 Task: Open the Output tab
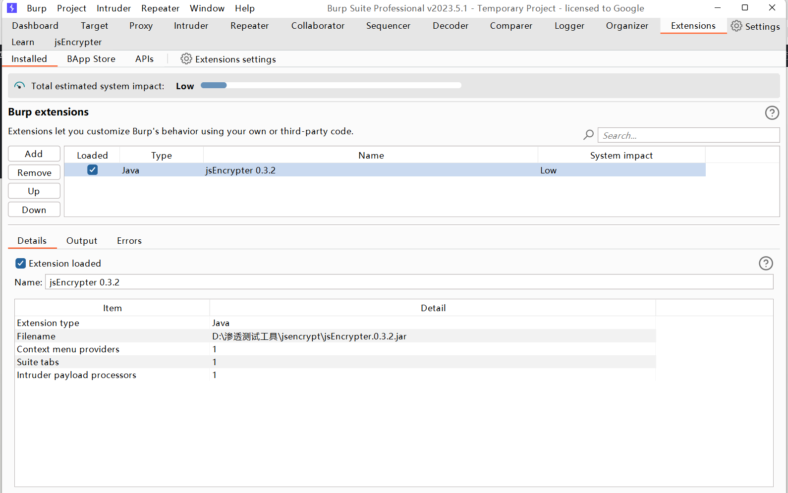click(x=82, y=241)
